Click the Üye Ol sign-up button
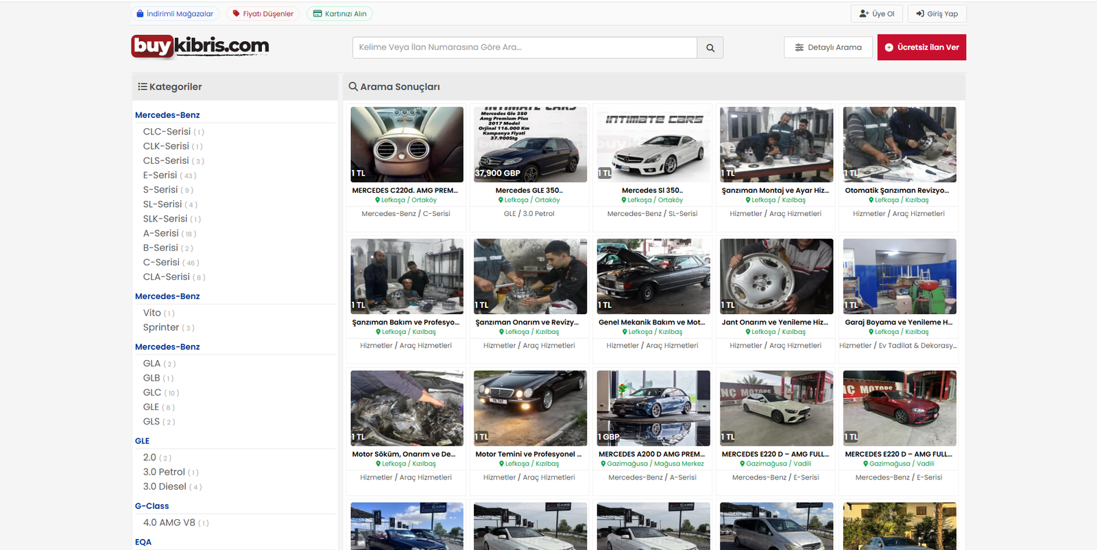This screenshot has height=550, width=1097. click(x=877, y=14)
